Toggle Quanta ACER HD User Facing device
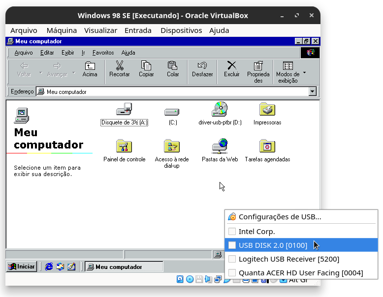The height and width of the screenshot is (297, 383). 232,272
